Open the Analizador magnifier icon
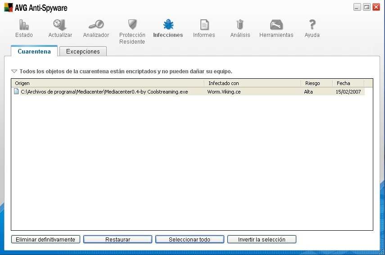385x255 pixels. (x=96, y=25)
